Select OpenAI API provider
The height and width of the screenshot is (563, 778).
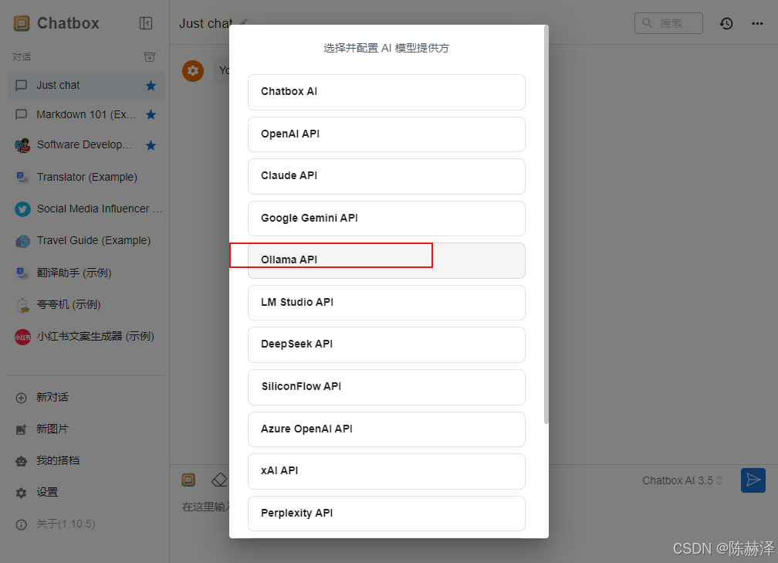387,134
